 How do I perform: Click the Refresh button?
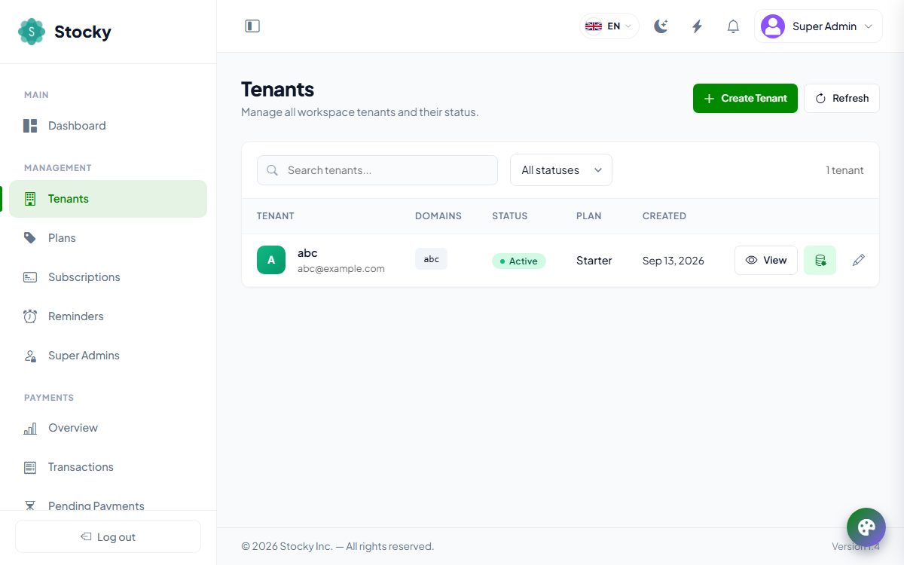[x=841, y=99]
